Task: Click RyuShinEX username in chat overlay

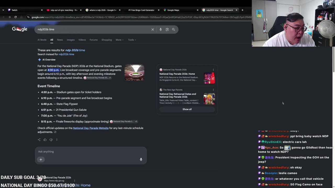Action: [272, 142]
